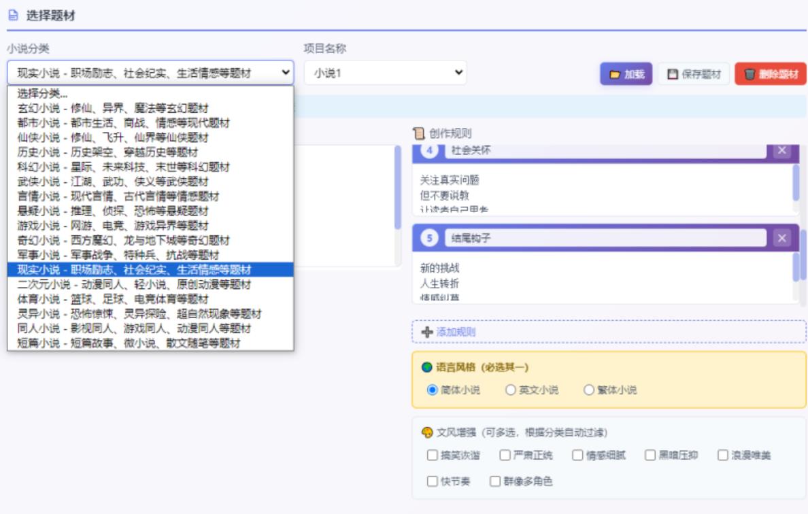Enable the 搞笑诙谐 style checkbox
808x514 pixels.
coord(432,456)
